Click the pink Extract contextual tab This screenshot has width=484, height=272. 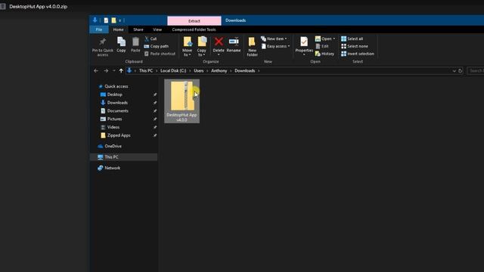click(194, 20)
